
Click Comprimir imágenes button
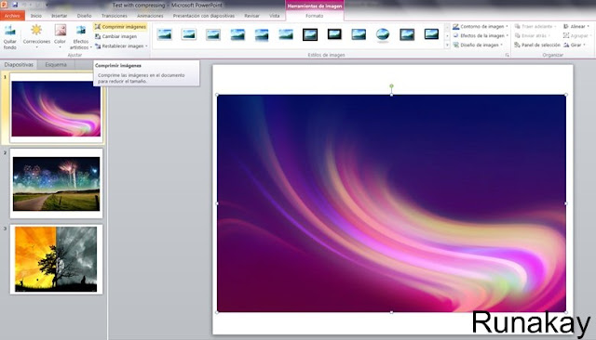click(x=120, y=27)
